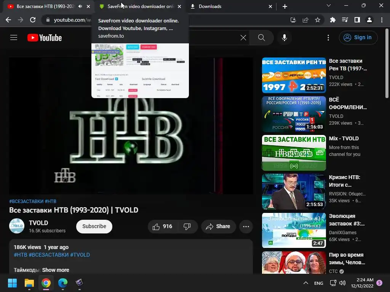This screenshot has width=390, height=292.
Task: Clear the search box with X icon
Action: coord(243,38)
